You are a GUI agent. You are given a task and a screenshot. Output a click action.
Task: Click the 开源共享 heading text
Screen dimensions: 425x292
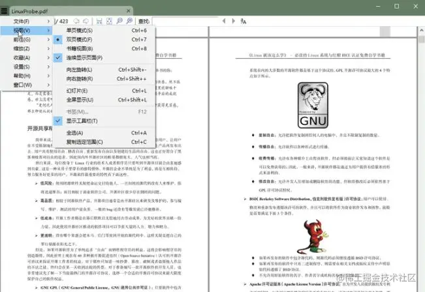[x=40, y=128]
